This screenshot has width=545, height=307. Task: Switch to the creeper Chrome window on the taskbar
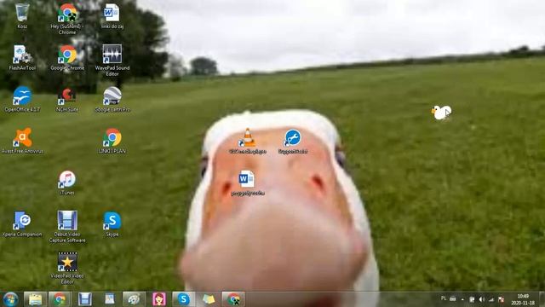233,299
